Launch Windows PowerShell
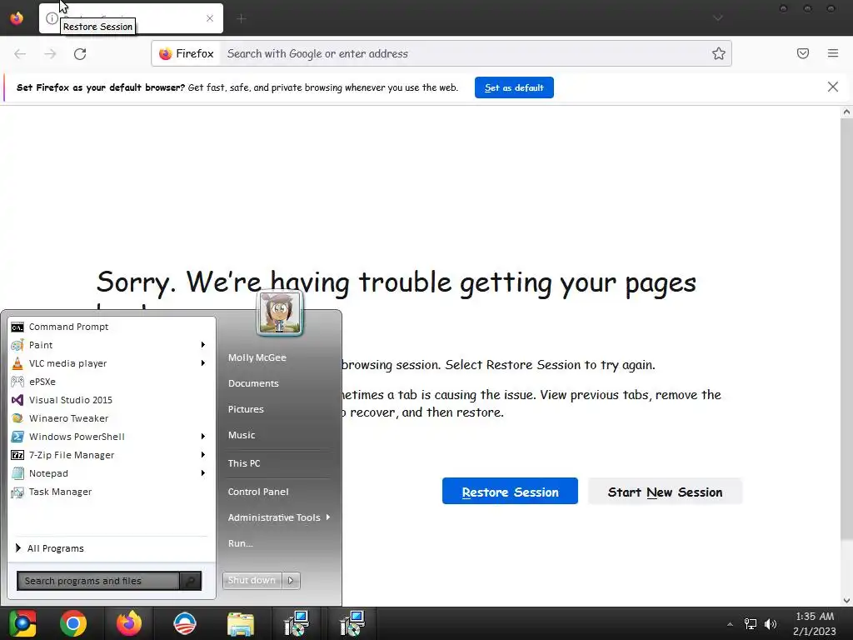The width and height of the screenshot is (853, 640). click(103, 437)
